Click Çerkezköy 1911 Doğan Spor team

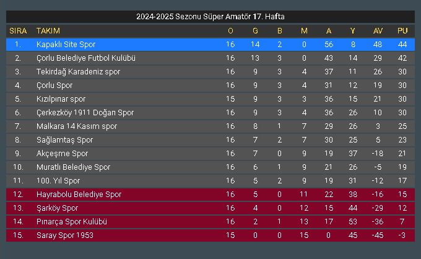[85, 113]
